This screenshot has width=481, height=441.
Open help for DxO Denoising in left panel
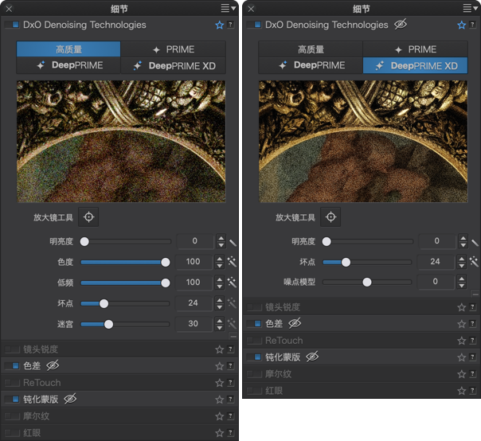click(231, 25)
